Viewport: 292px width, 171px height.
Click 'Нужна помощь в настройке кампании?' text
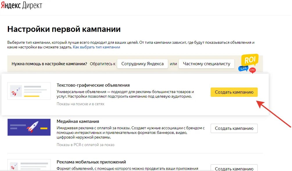(x=49, y=64)
